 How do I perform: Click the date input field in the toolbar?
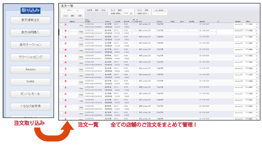127,13
